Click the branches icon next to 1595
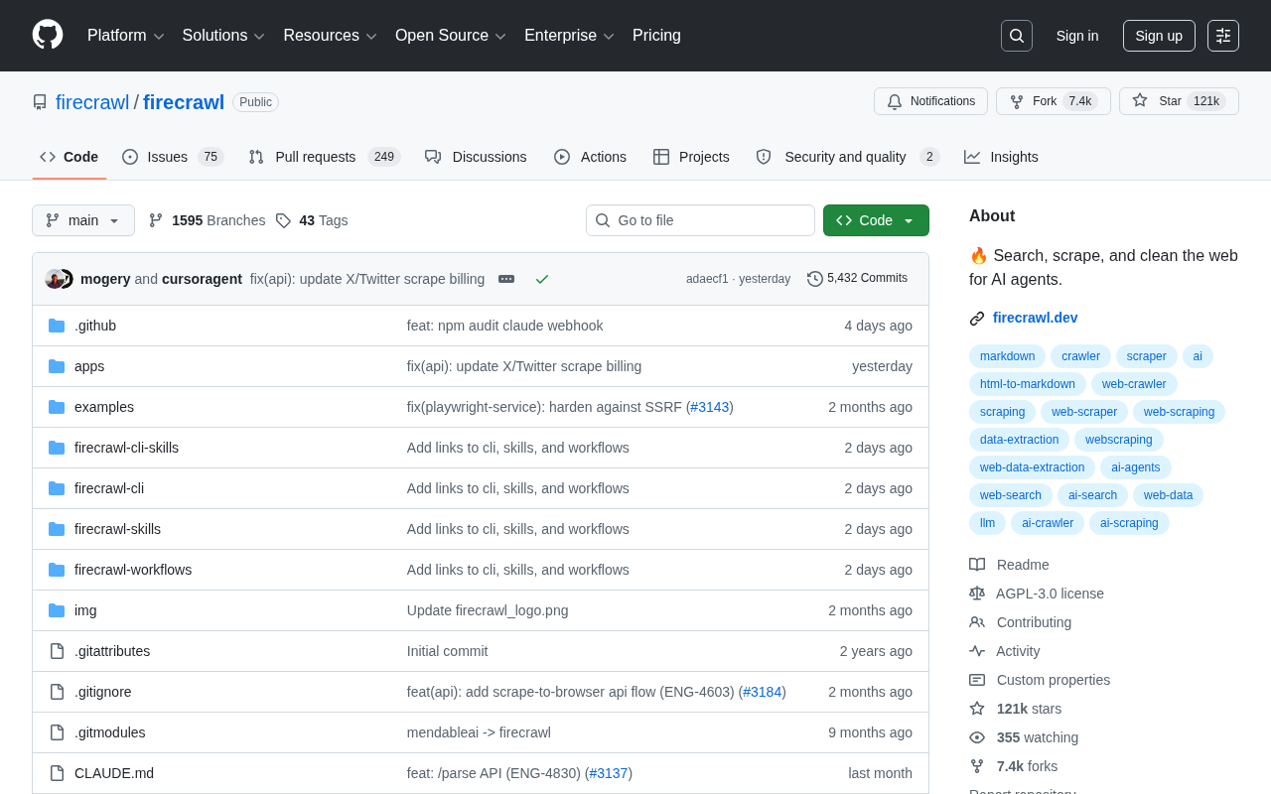Image resolution: width=1271 pixels, height=794 pixels. [x=156, y=220]
